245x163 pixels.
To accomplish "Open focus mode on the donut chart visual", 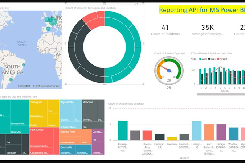I will [136, 4].
